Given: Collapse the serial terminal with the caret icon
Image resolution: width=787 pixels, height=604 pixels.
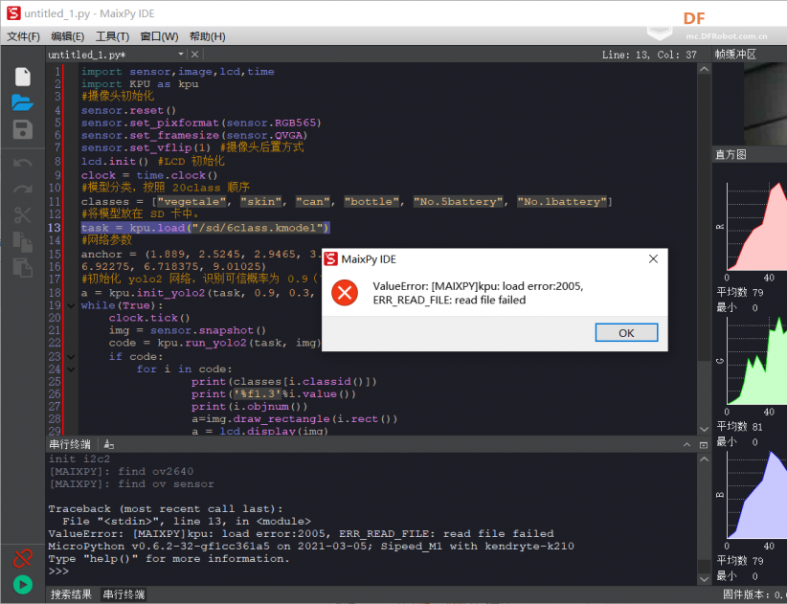Looking at the screenshot, I should point(686,444).
